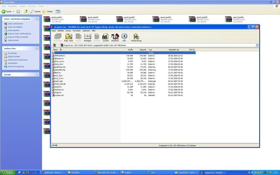Select file ioprp300.img

click(60, 70)
